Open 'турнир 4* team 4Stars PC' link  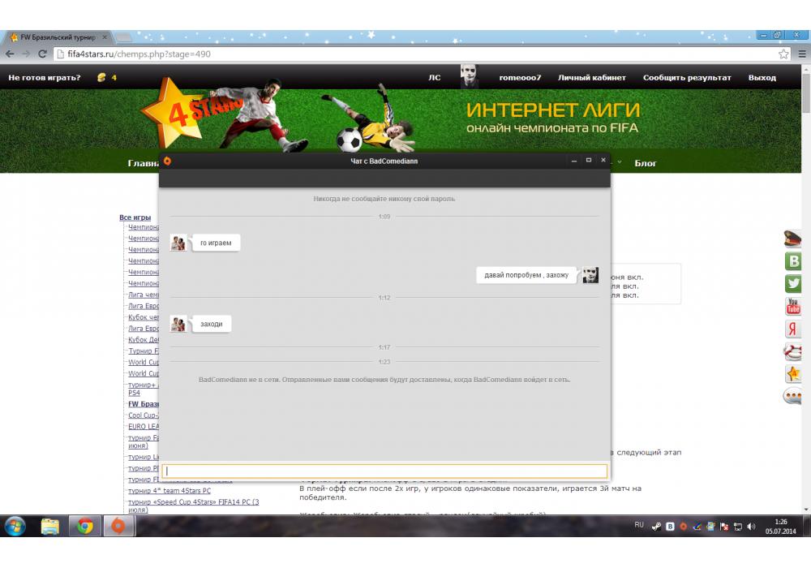169,490
